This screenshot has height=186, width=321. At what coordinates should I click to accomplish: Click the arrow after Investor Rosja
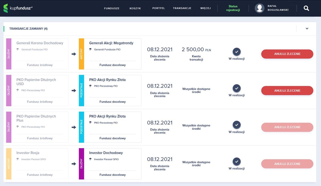[x=74, y=164]
